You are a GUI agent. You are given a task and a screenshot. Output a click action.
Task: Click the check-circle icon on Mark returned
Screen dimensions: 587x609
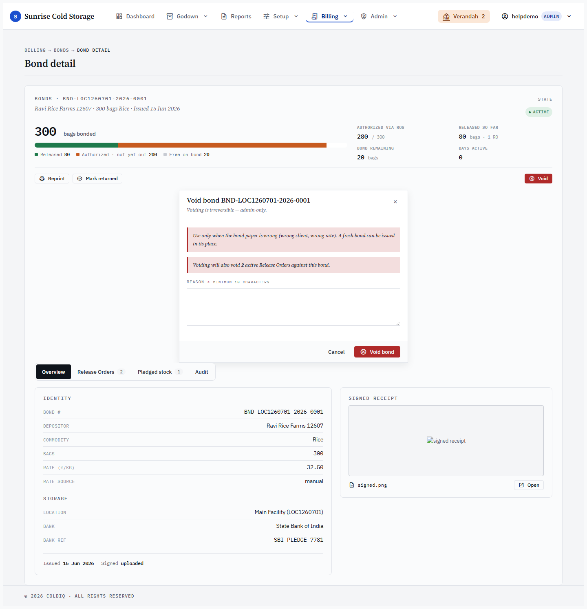[x=80, y=179]
